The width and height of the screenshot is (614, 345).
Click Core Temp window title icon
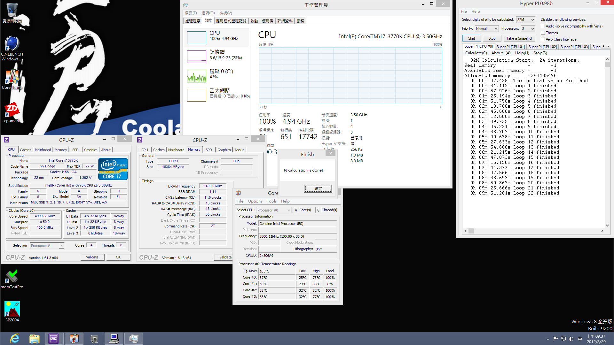(x=238, y=193)
